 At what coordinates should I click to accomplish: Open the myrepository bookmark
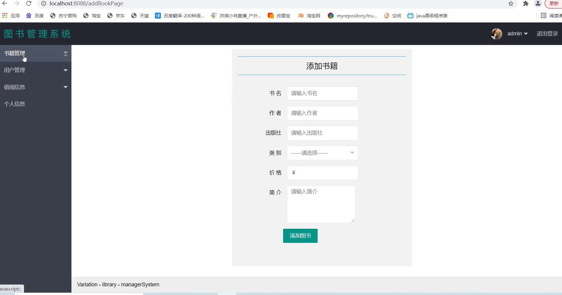point(352,16)
